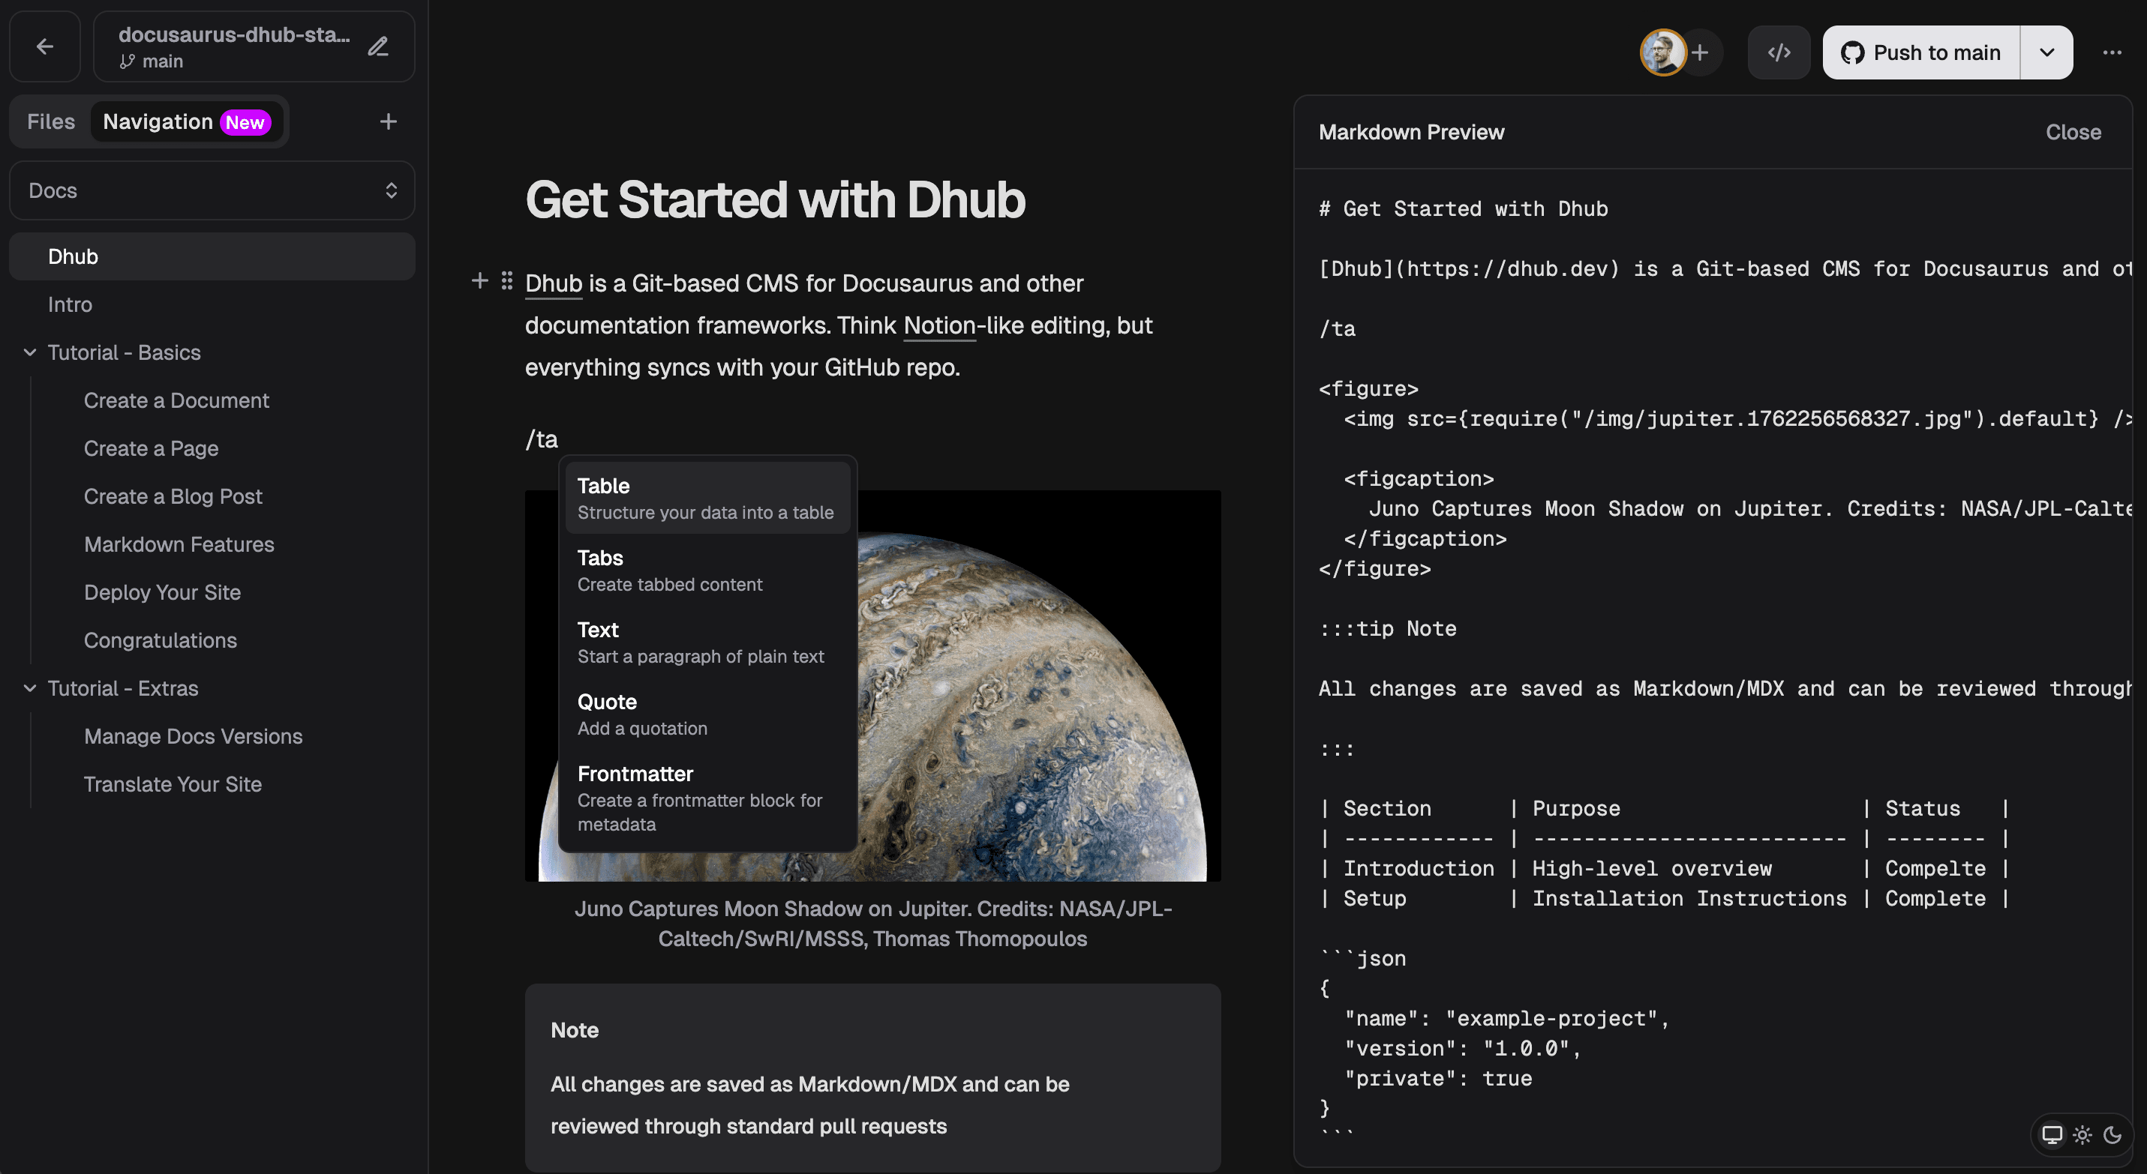Click the GitHub logo on the Push button
This screenshot has height=1174, width=2147.
point(1854,52)
